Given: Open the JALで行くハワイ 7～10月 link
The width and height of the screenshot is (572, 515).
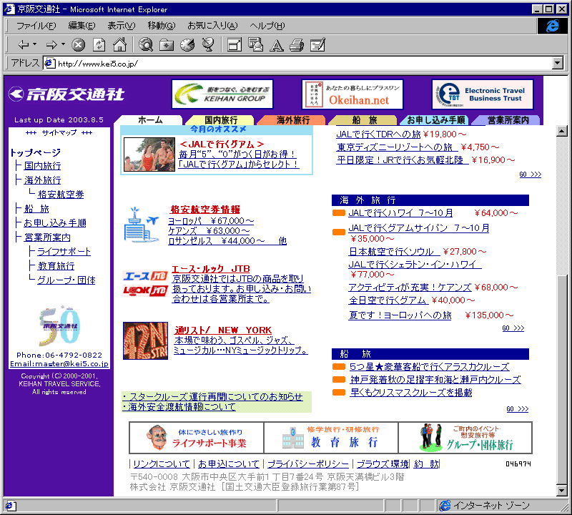Looking at the screenshot, I should (400, 212).
